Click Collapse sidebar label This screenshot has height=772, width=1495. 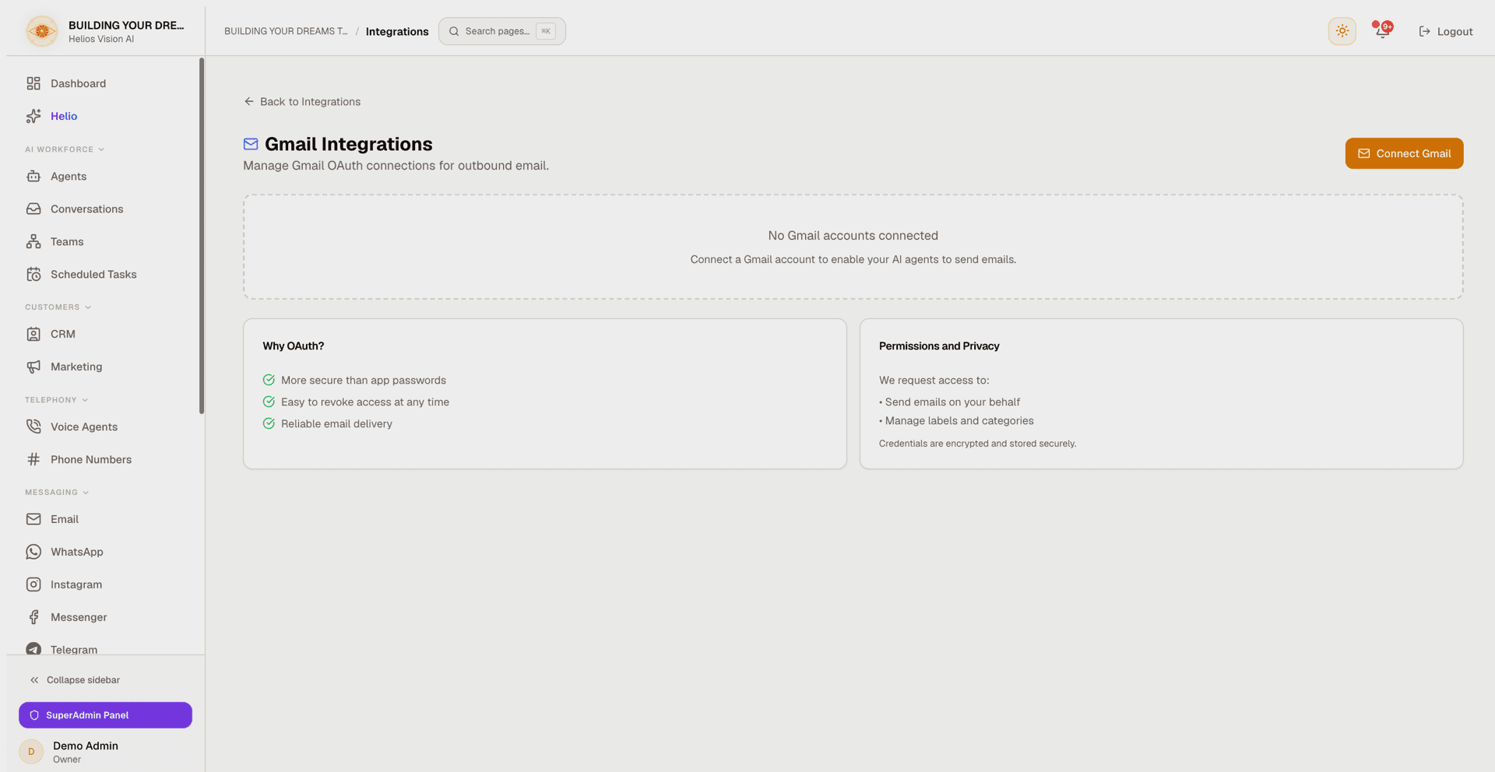tap(83, 680)
